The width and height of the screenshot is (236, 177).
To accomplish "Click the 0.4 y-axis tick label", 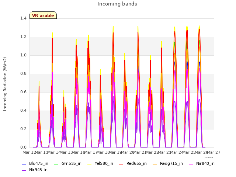I will point(23,111).
